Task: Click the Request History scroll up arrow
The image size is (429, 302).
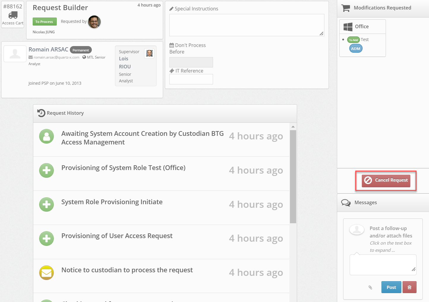Action: pyautogui.click(x=293, y=127)
